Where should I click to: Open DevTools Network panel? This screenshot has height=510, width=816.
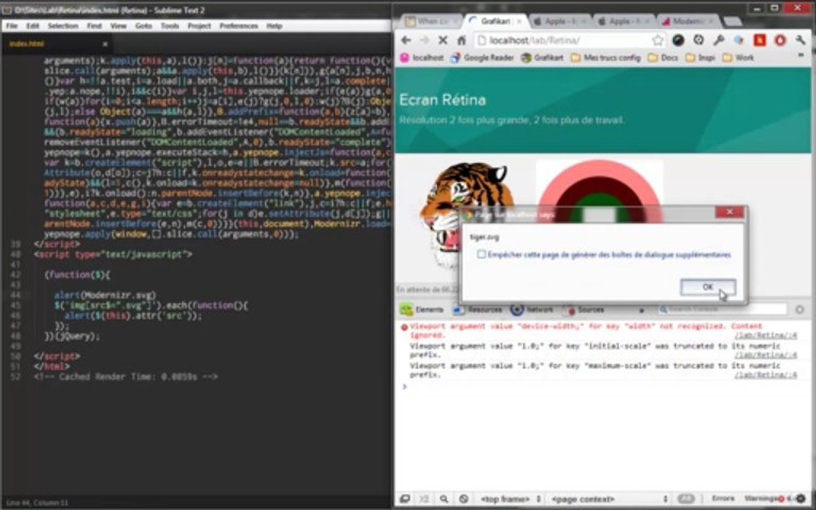pyautogui.click(x=532, y=310)
